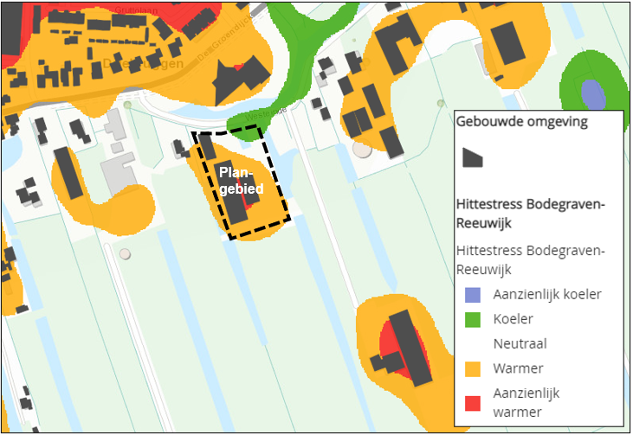Viewport: 633px width, 435px height.
Task: Click the 'Aanzienlijk koeler' label text
Action: point(547,295)
